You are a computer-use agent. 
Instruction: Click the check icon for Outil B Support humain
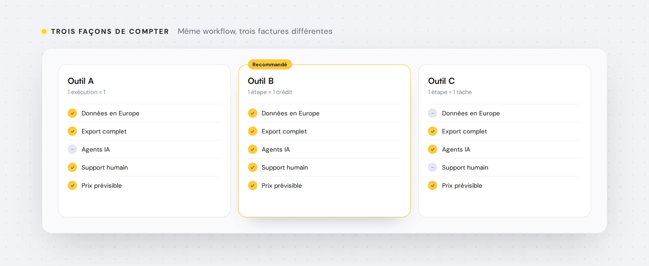[252, 167]
